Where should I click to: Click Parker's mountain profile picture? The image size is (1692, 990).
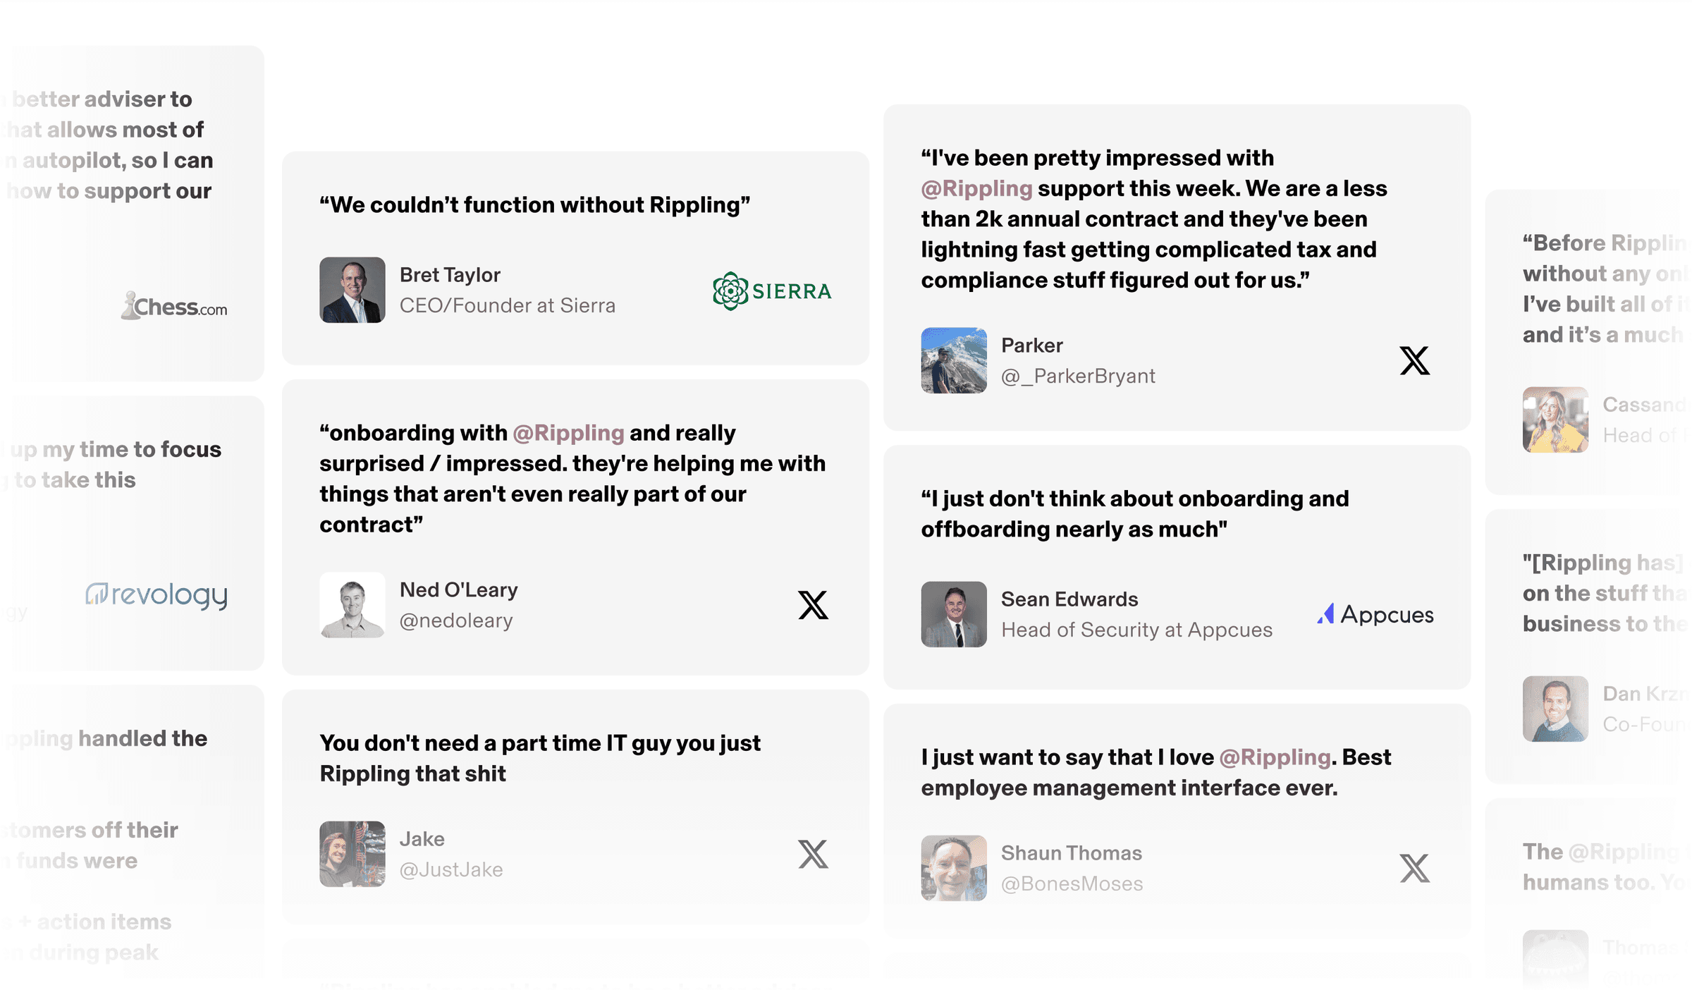[x=954, y=360]
